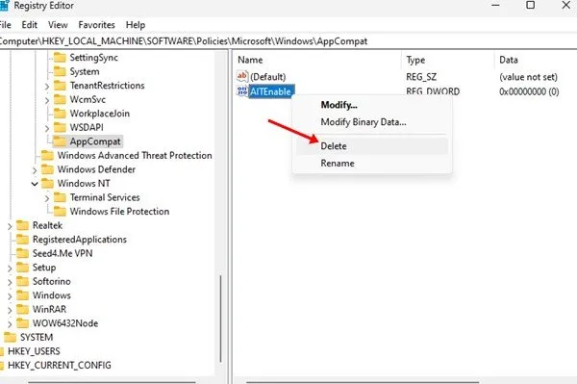Click the Terminal Services folder icon
The width and height of the screenshot is (577, 384).
(60, 197)
